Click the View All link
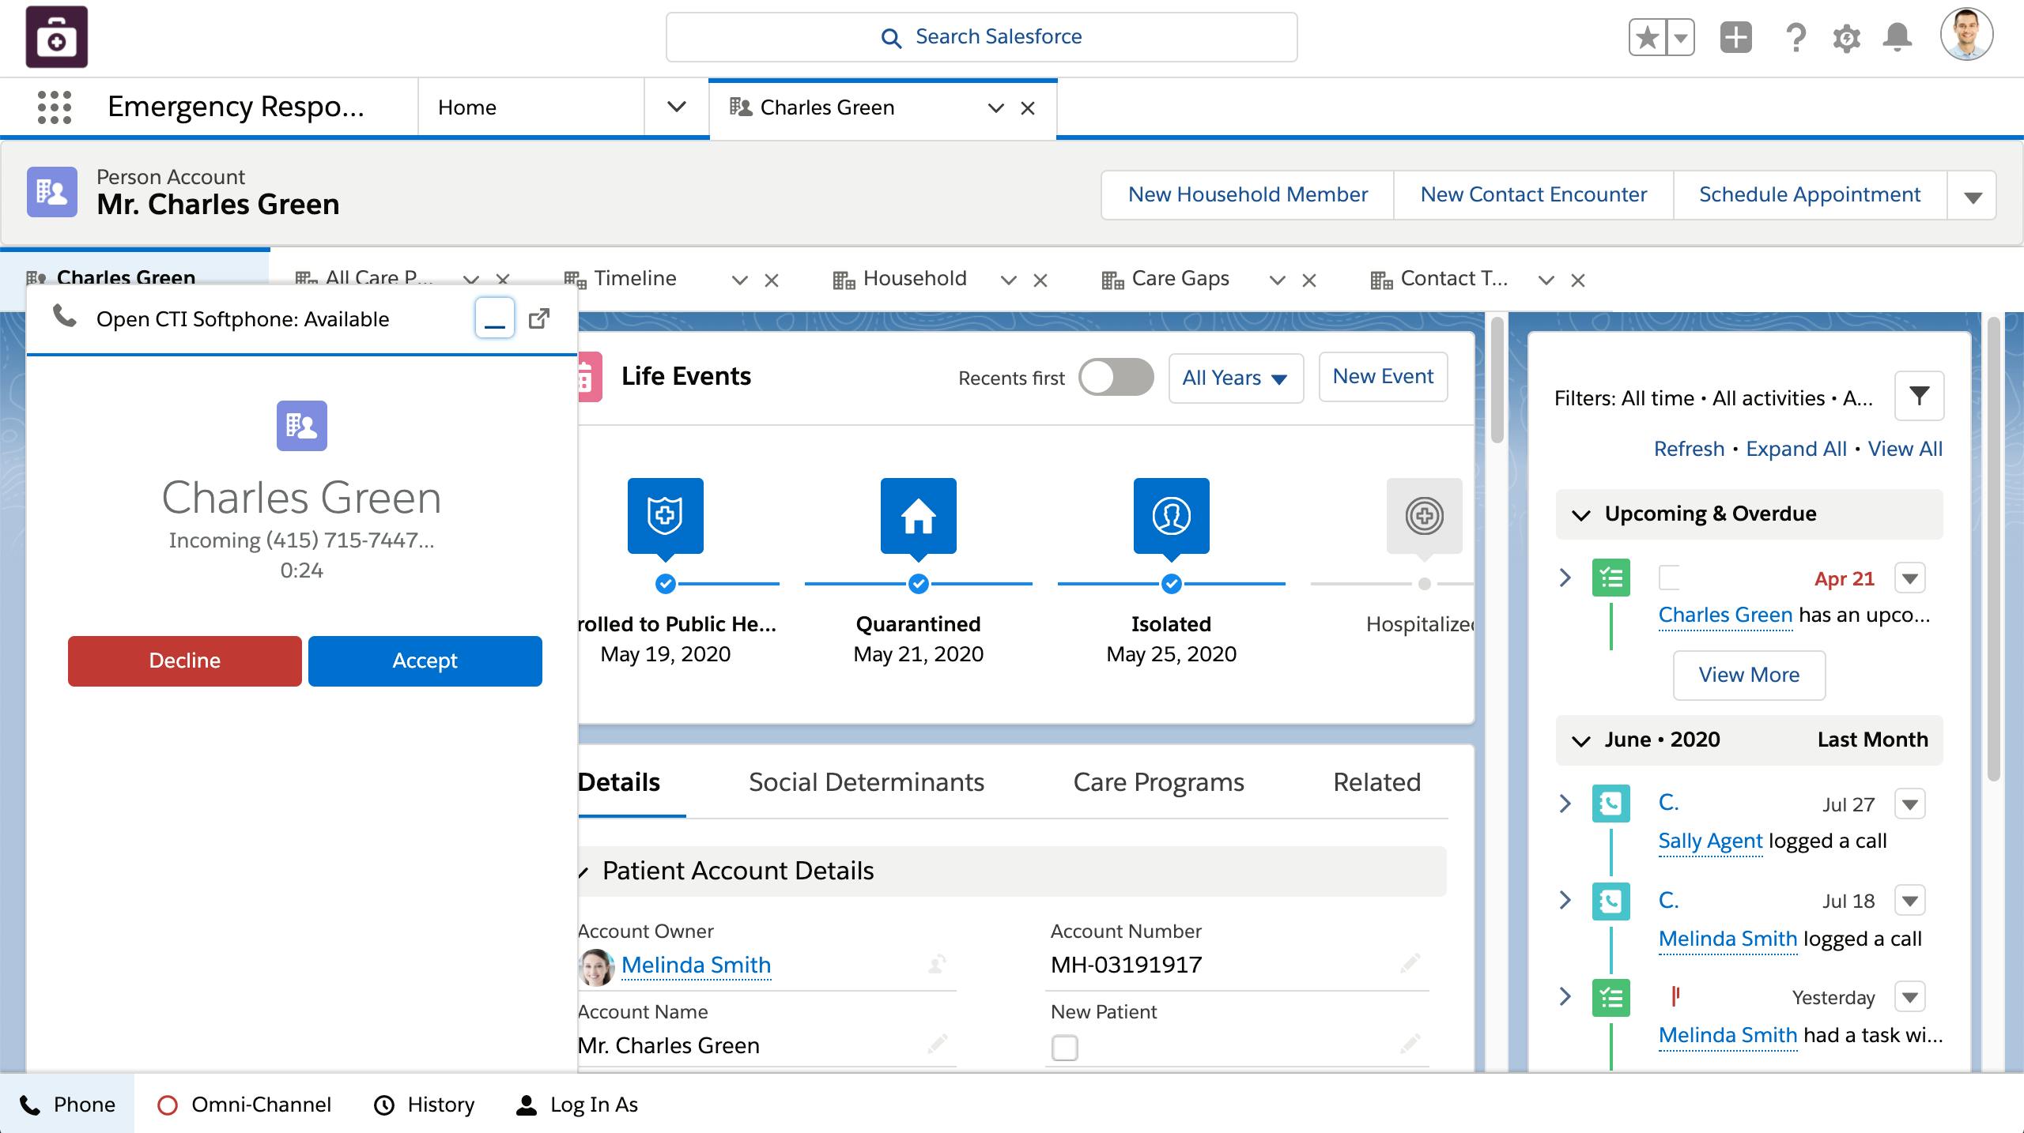This screenshot has width=2024, height=1133. click(x=1905, y=449)
